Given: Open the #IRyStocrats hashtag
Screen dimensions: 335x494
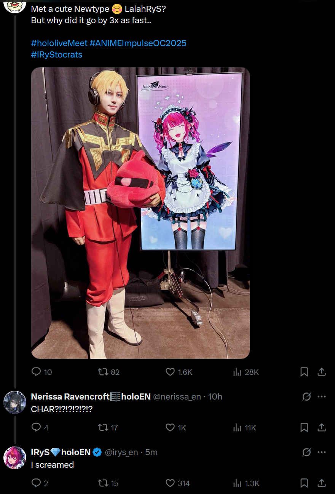Looking at the screenshot, I should click(57, 54).
